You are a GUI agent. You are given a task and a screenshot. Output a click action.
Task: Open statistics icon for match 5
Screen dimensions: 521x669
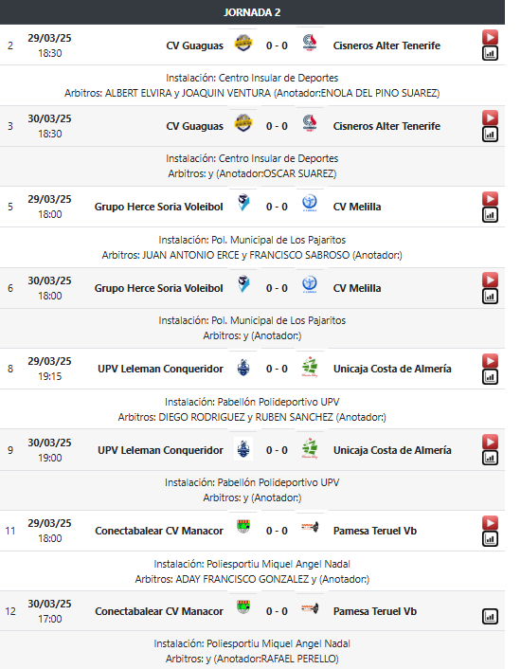(x=490, y=215)
